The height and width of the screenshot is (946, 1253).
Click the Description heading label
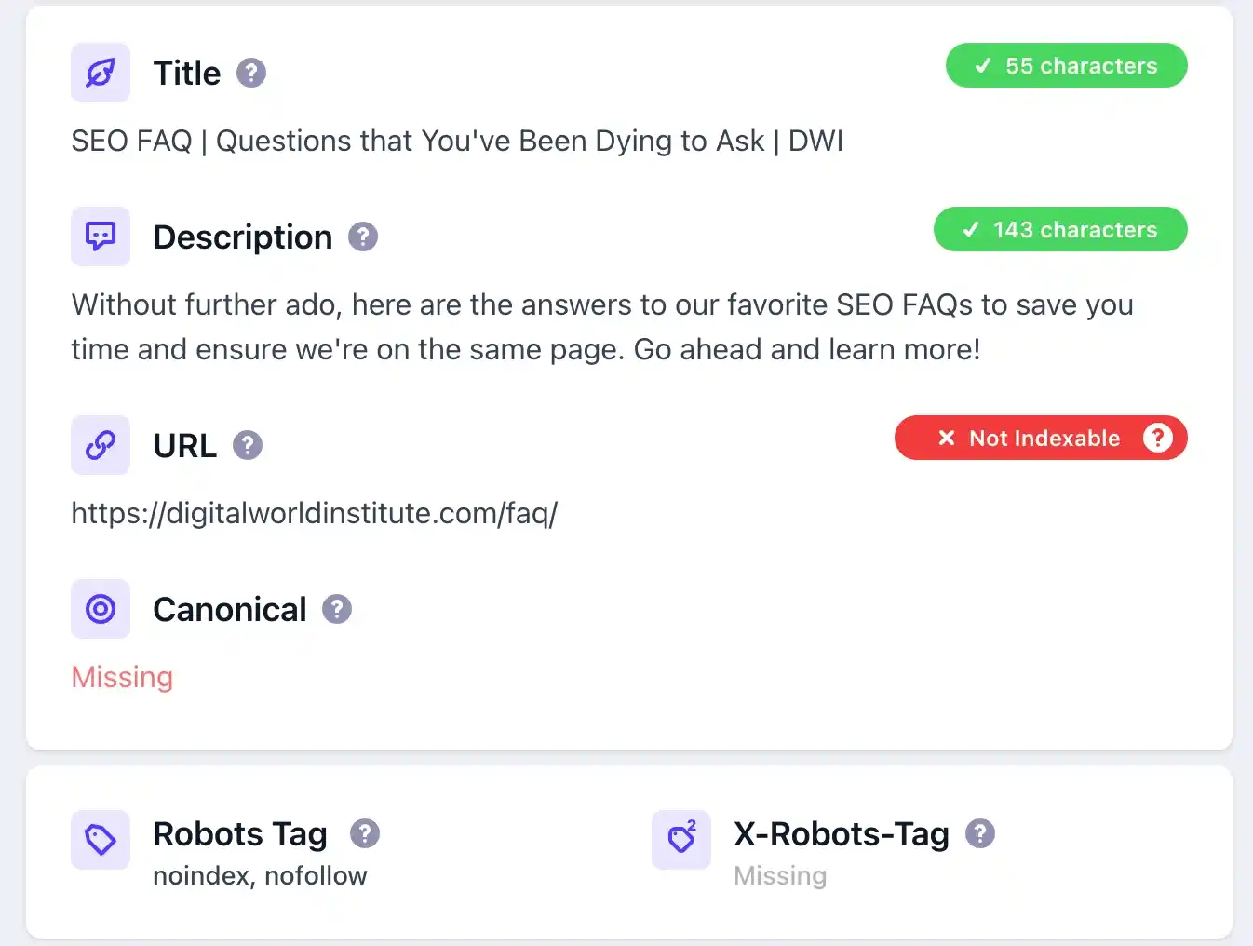243,237
